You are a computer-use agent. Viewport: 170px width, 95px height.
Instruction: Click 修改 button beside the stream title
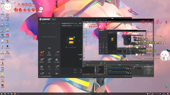coord(80,23)
